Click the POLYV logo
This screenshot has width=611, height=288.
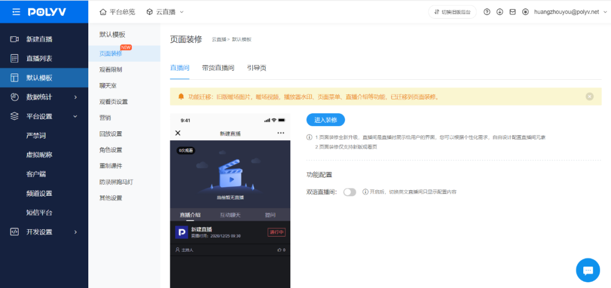point(47,12)
